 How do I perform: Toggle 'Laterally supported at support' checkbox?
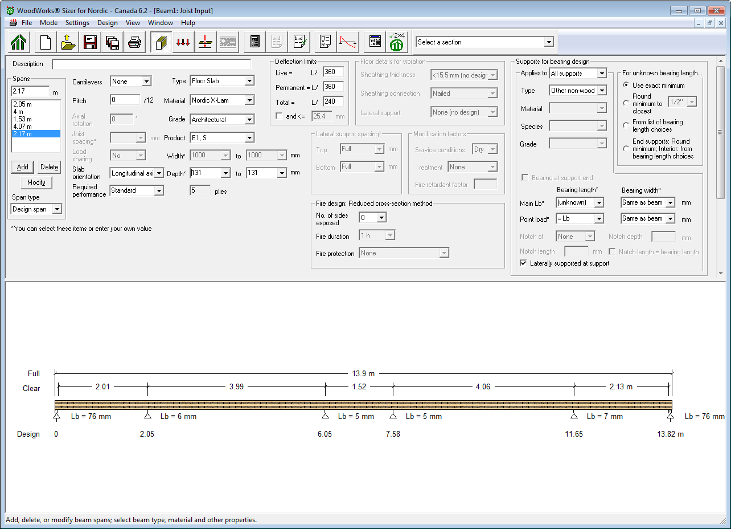pos(524,263)
